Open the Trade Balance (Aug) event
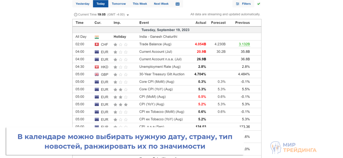Image resolution: width=343 pixels, height=158 pixels. (155, 44)
